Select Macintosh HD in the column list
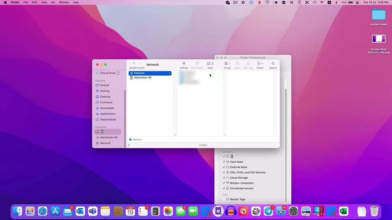This screenshot has height=220, width=392. click(x=150, y=78)
